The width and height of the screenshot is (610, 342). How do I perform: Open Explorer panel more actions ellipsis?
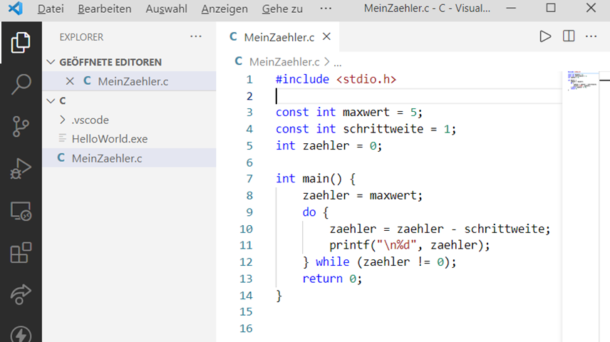tap(196, 36)
